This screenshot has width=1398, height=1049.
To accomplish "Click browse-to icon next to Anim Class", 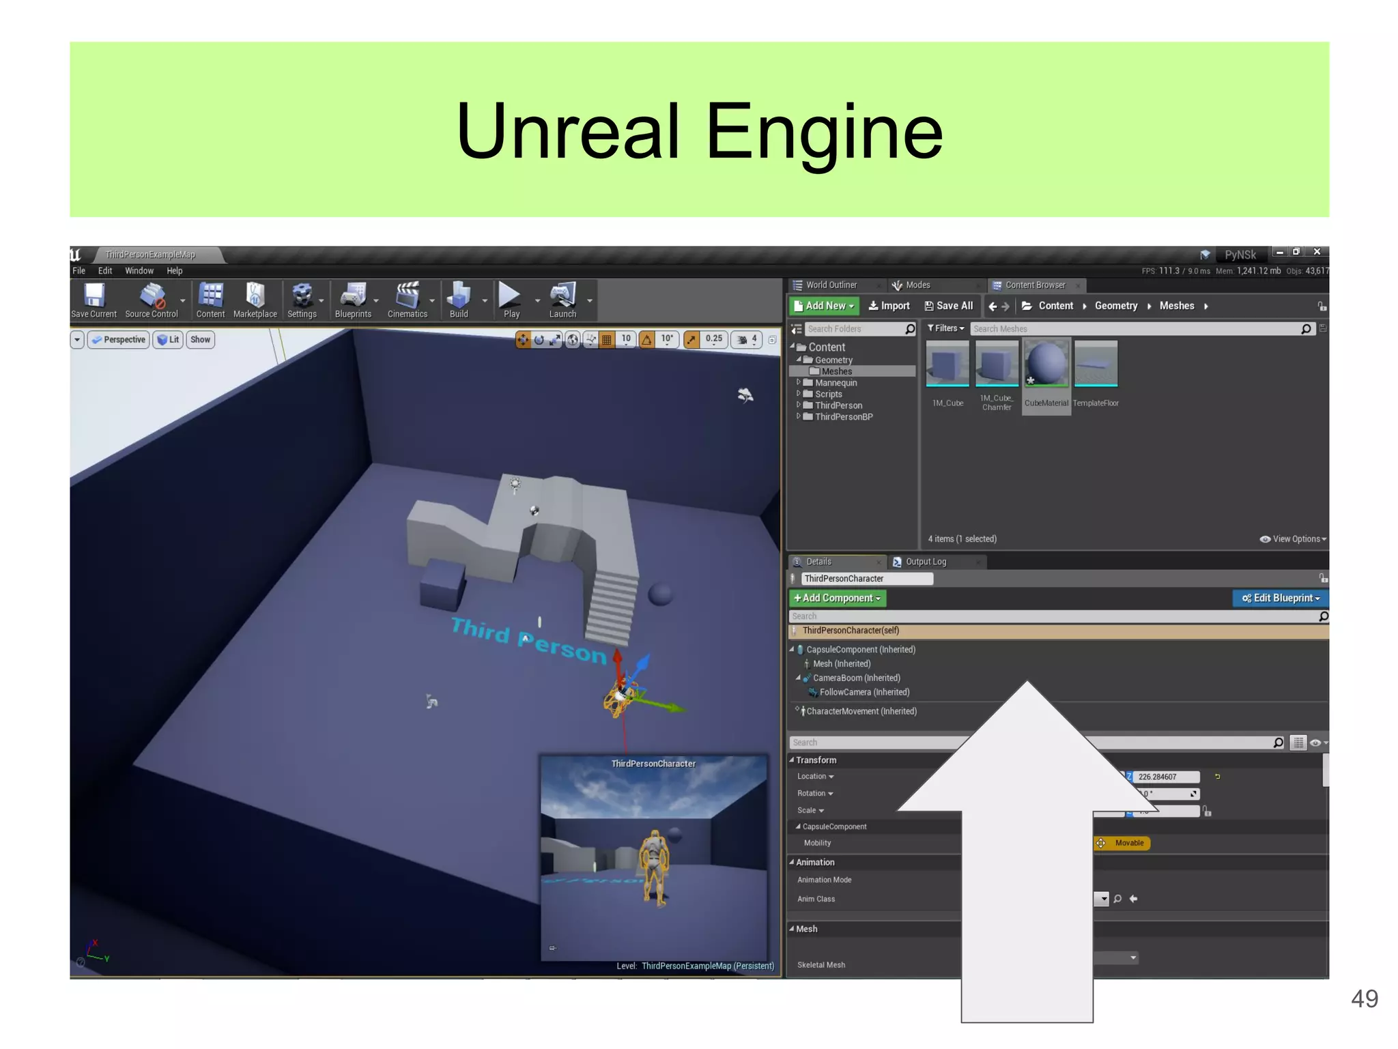I will coord(1117,899).
